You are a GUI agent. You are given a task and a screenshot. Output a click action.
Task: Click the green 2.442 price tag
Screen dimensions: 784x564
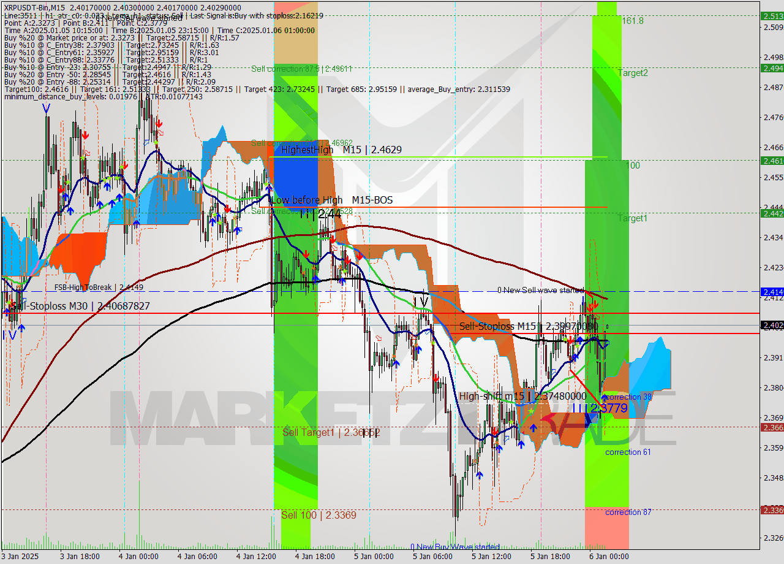pos(772,213)
